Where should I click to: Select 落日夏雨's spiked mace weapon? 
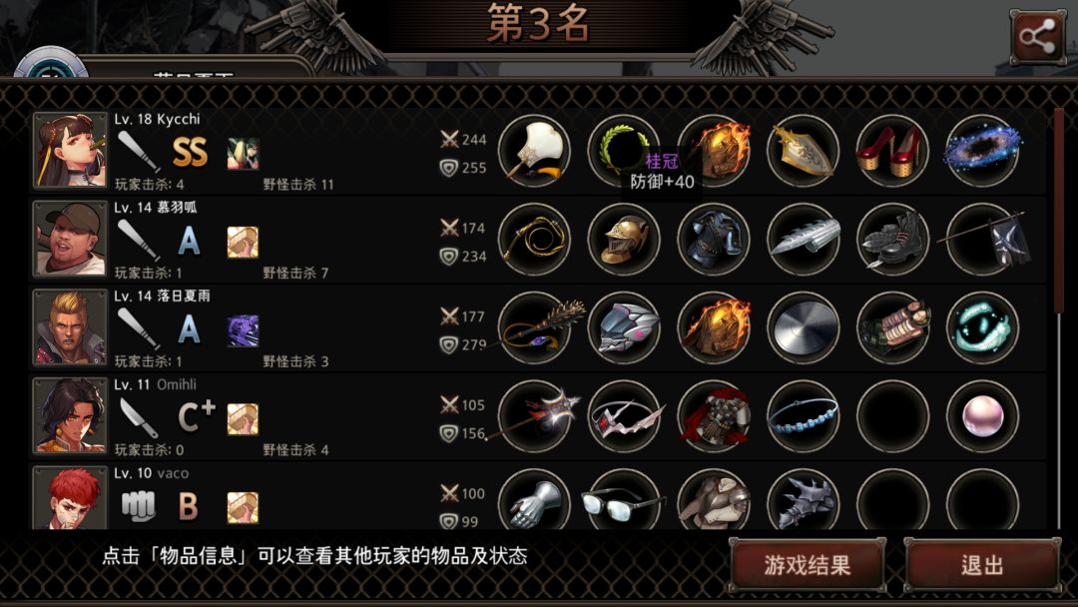tap(534, 327)
